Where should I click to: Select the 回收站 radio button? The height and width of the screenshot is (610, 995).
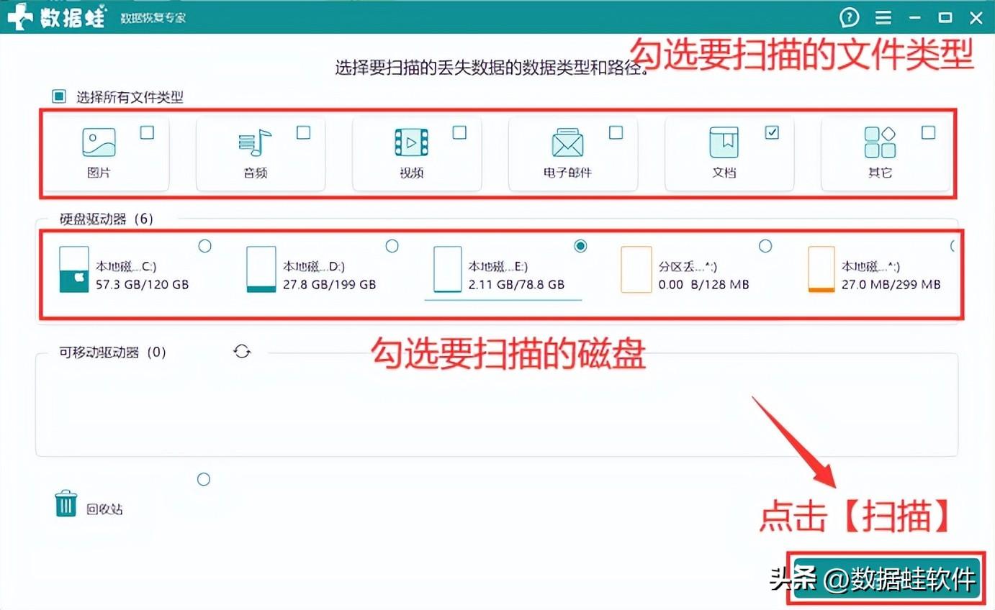tap(204, 479)
